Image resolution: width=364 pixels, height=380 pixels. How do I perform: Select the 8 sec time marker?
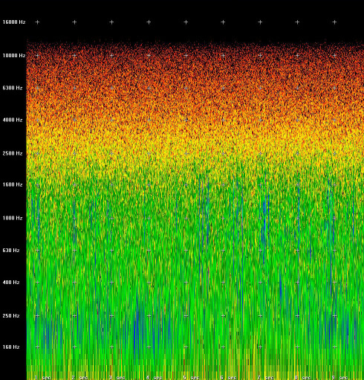(x=302, y=378)
